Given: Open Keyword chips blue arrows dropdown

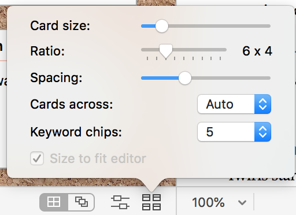Looking at the screenshot, I should [262, 132].
